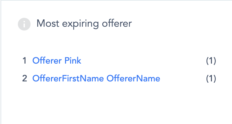Click the first row's expiring count
The height and width of the screenshot is (124, 232).
pyautogui.click(x=211, y=61)
